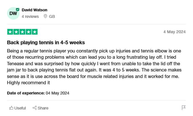Image resolution: width=193 pixels, height=116 pixels.
Task: Click the 4 reviews count text
Action: (30, 16)
